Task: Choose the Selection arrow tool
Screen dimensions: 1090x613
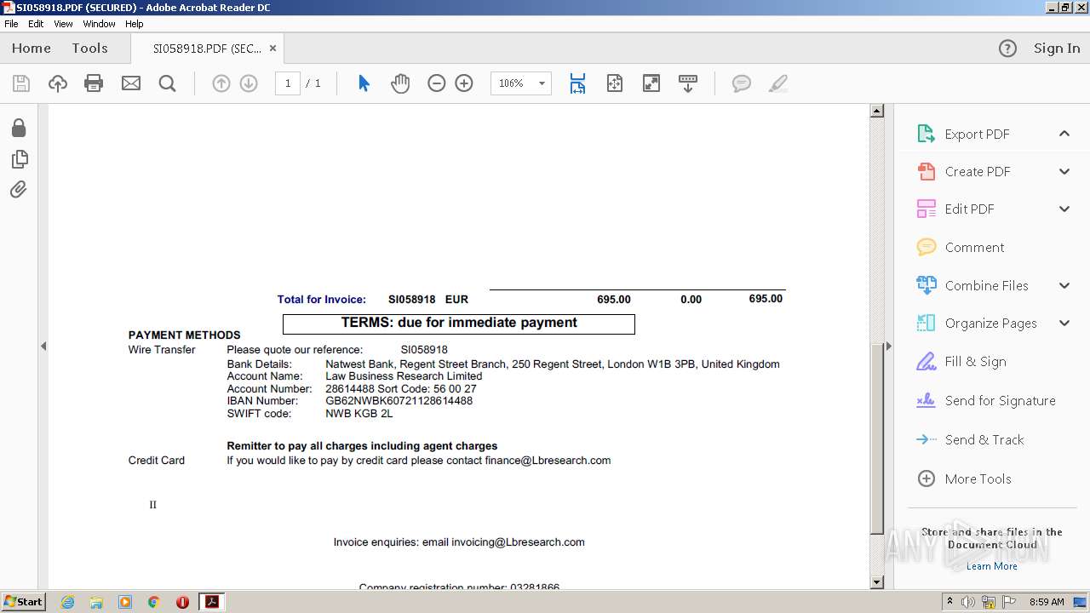Action: coord(364,83)
